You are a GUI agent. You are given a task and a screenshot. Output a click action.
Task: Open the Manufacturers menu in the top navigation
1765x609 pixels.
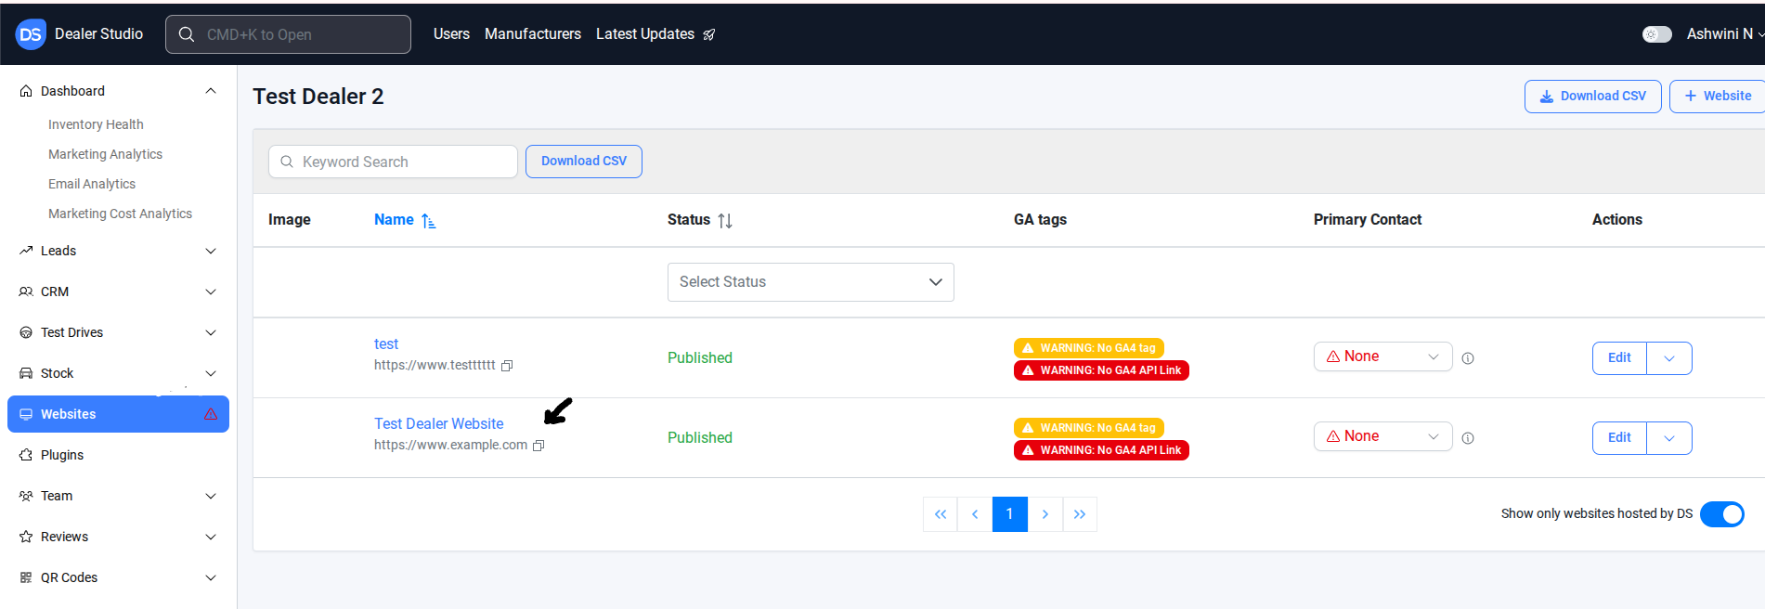[533, 34]
